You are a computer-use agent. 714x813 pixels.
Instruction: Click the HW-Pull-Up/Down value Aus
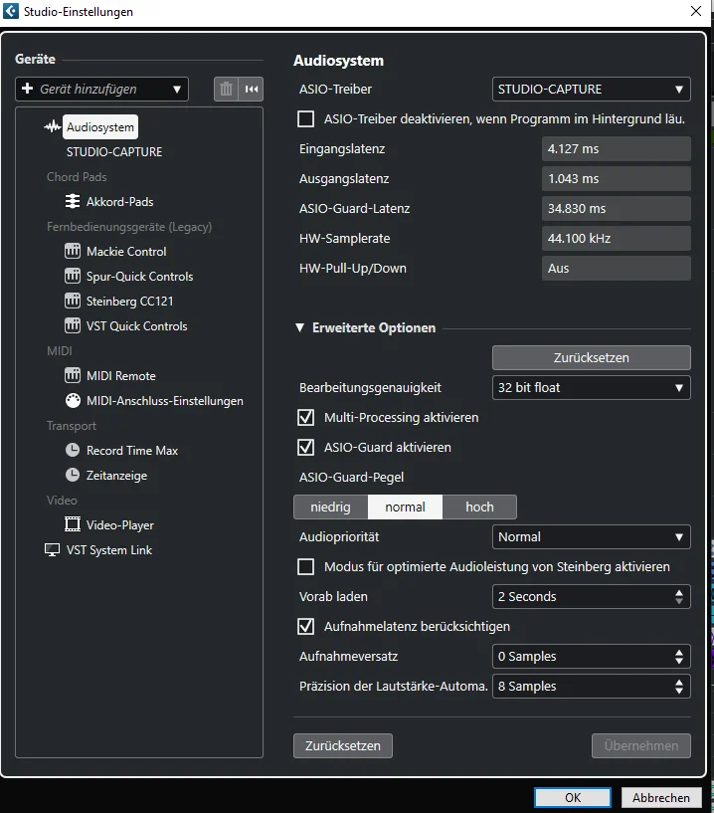(617, 268)
